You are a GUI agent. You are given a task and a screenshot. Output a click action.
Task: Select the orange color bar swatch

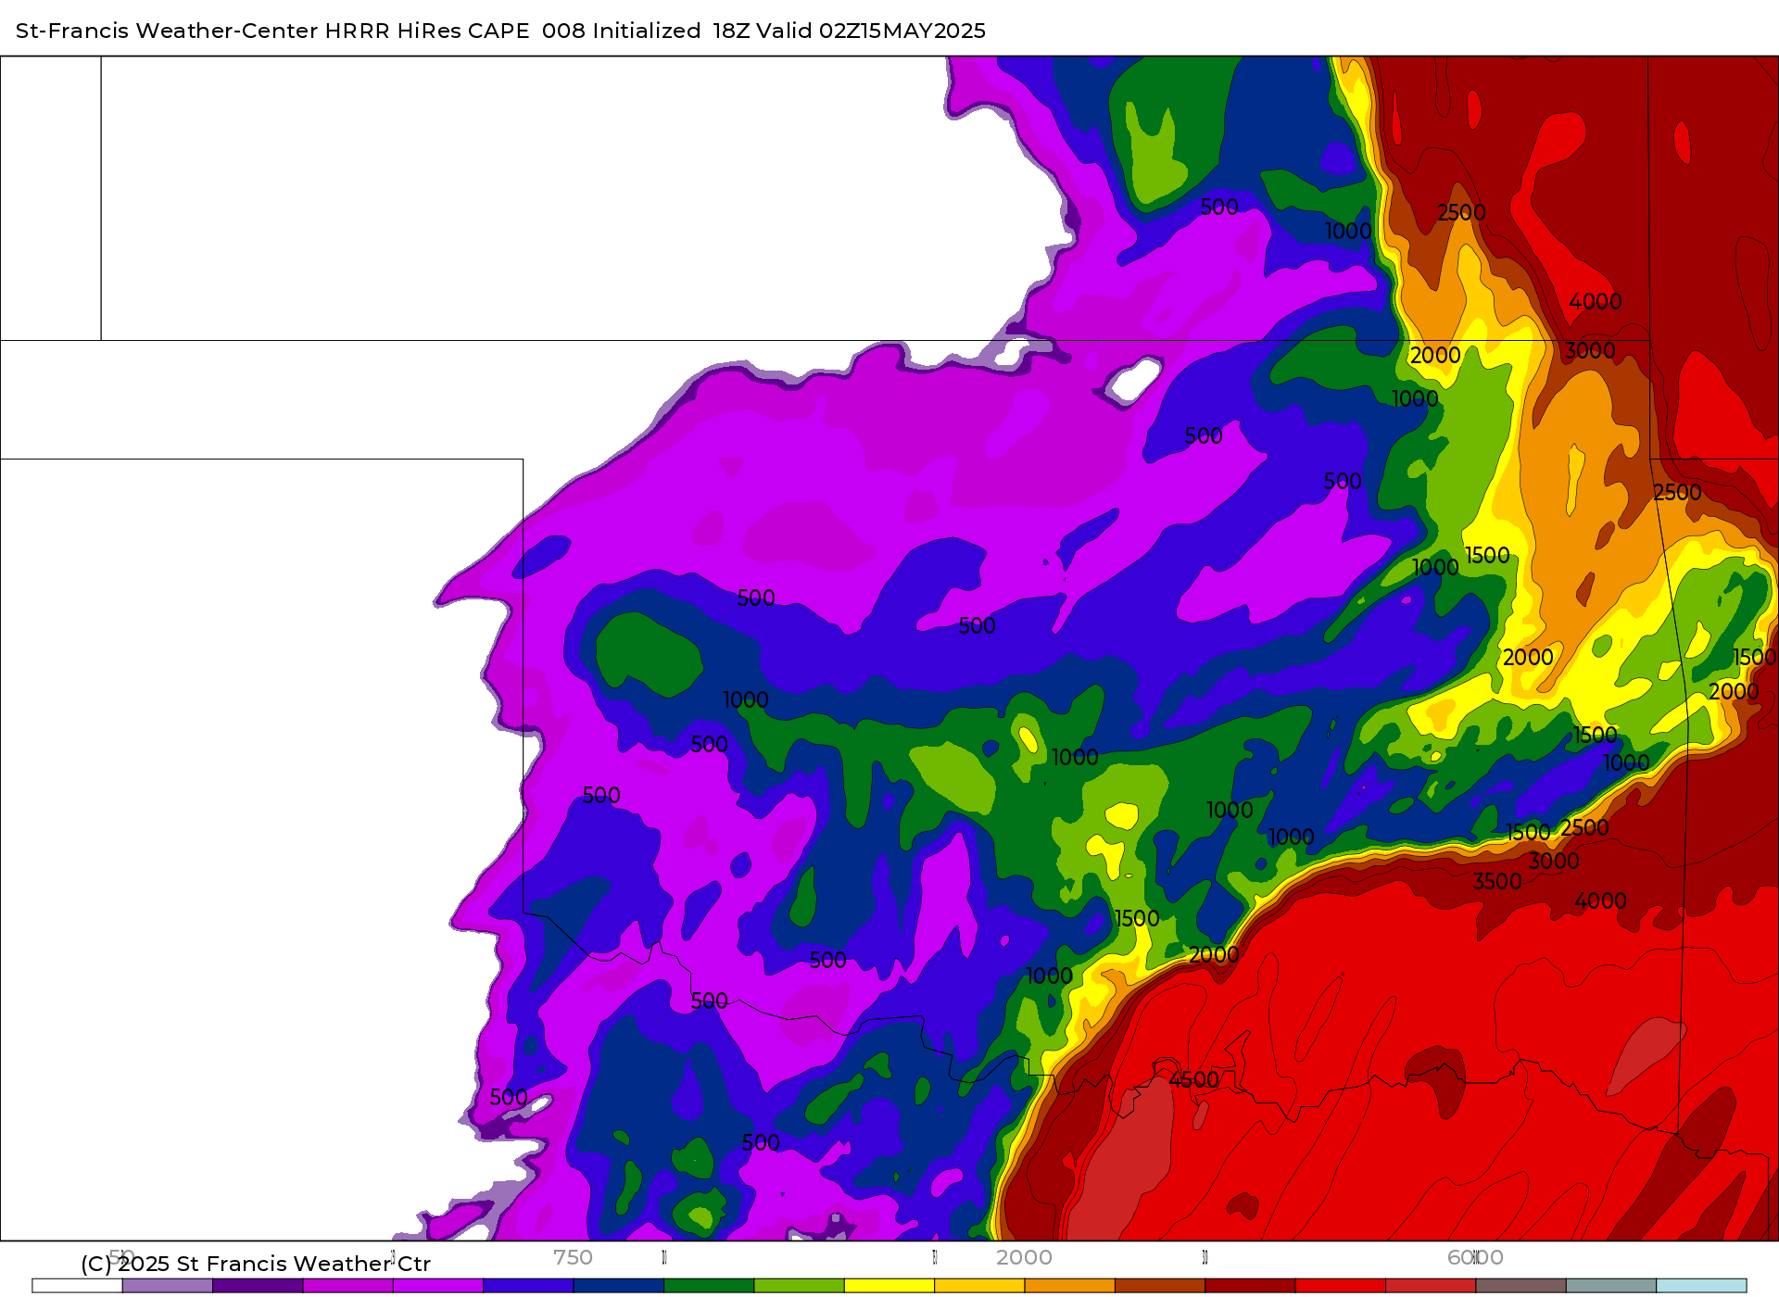(x=1070, y=1285)
